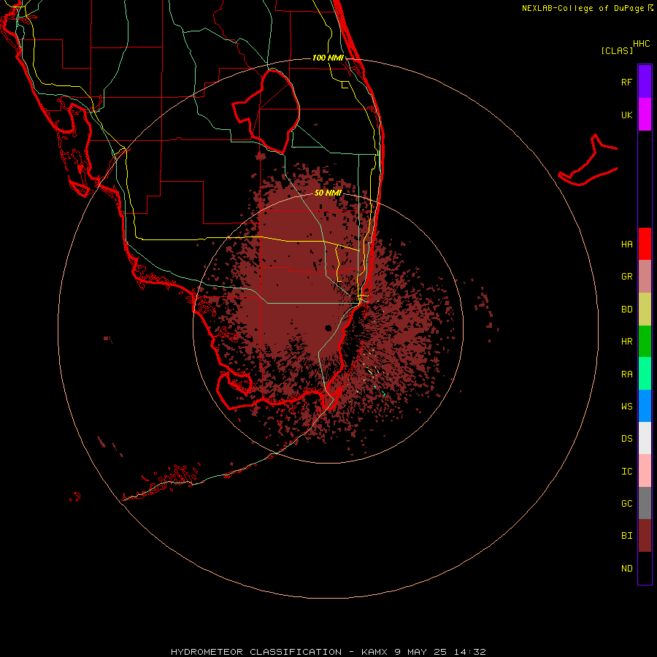Click the HHC product label
This screenshot has height=657, width=657.
[x=641, y=44]
